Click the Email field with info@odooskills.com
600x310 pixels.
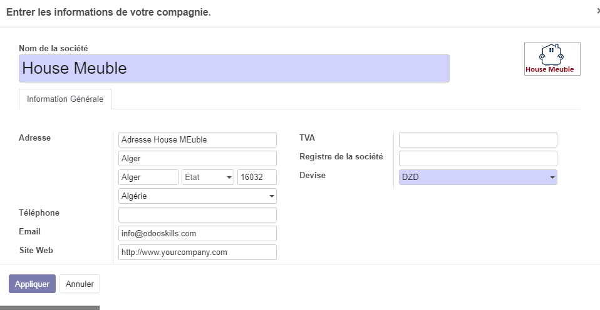197,234
